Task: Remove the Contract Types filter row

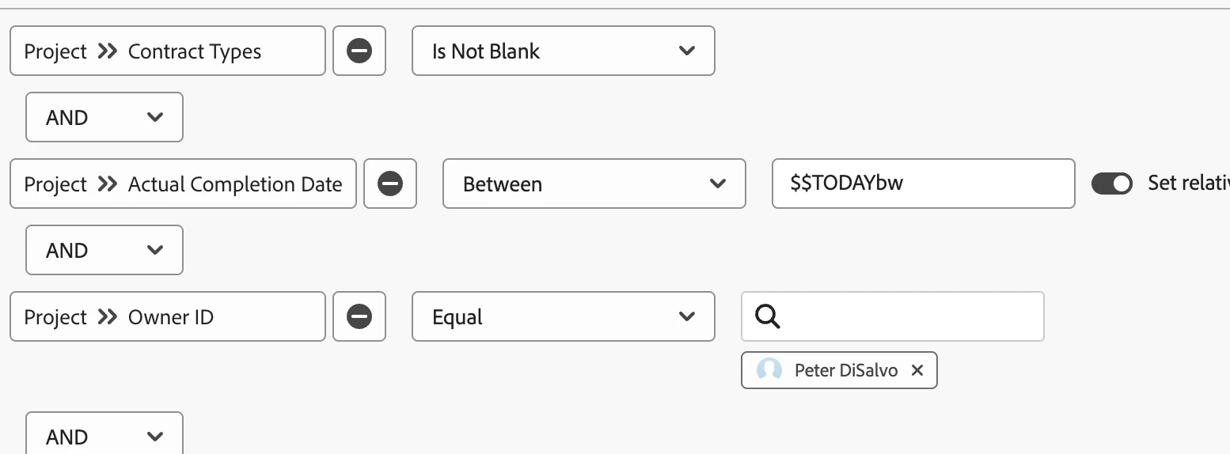Action: point(359,51)
